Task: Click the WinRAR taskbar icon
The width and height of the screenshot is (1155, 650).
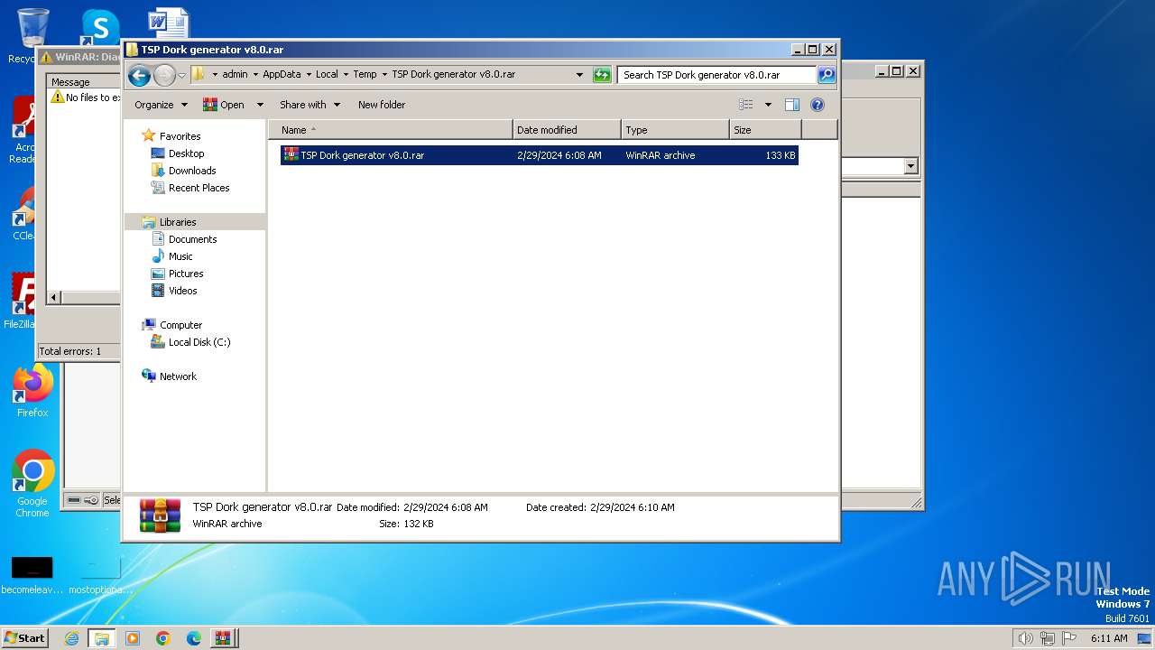Action: [223, 638]
